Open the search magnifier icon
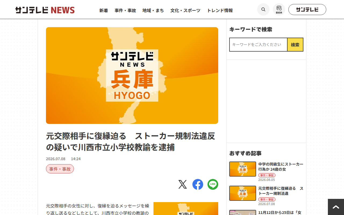This screenshot has width=344, height=215. point(263,9)
